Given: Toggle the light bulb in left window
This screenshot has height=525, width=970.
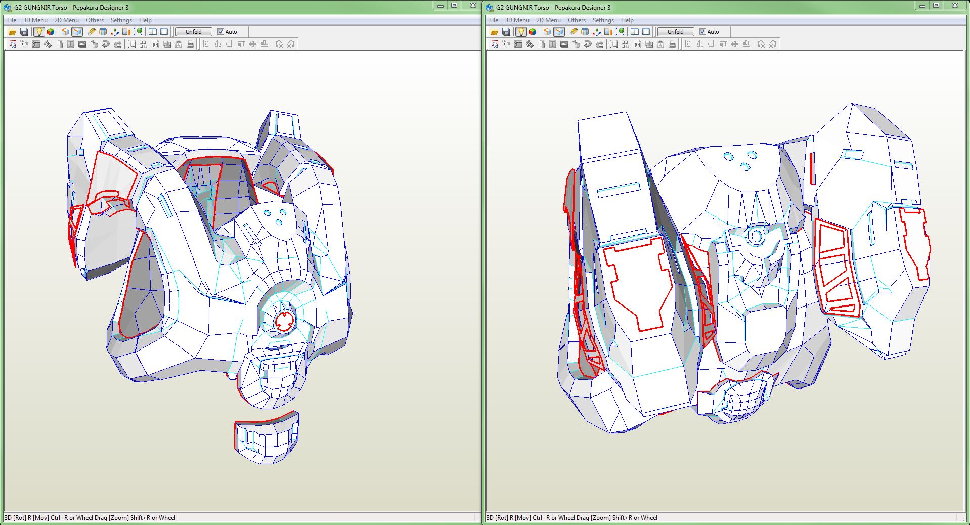Looking at the screenshot, I should [39, 32].
